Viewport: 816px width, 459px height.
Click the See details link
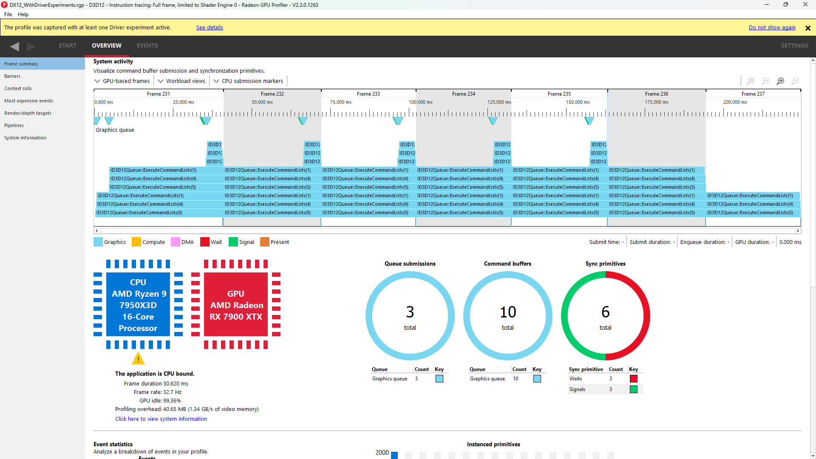pos(210,28)
